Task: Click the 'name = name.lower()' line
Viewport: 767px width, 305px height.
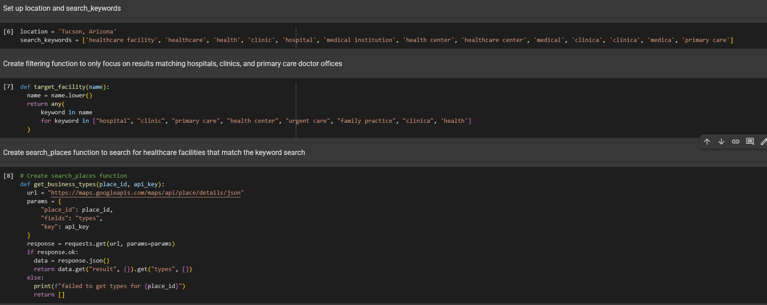Action: [60, 96]
